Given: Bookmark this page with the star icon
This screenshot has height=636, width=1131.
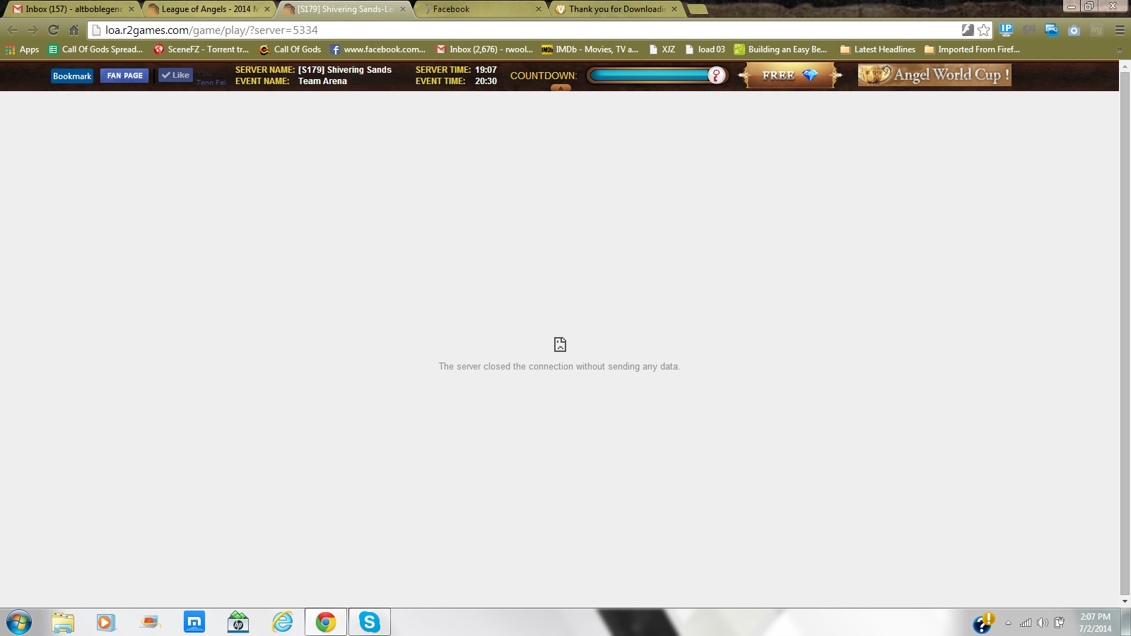Looking at the screenshot, I should [x=983, y=30].
